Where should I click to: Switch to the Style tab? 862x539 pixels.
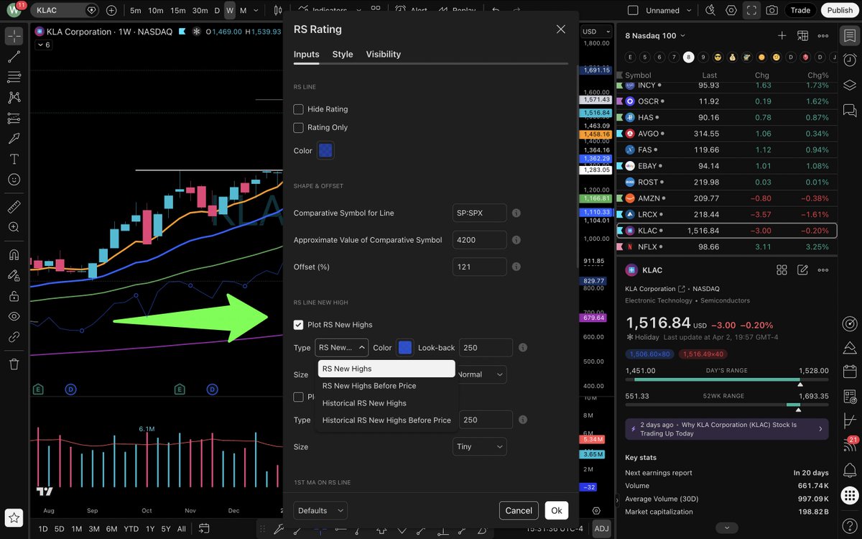tap(343, 54)
